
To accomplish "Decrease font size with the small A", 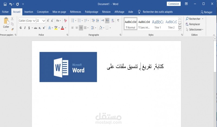I will (52, 21).
